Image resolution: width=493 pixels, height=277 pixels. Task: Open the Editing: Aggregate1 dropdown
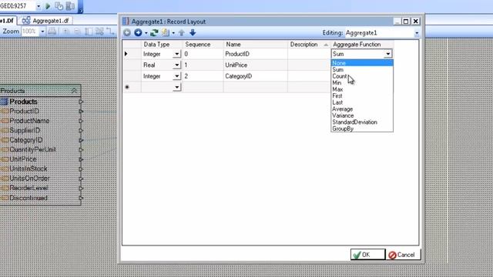[x=417, y=33]
